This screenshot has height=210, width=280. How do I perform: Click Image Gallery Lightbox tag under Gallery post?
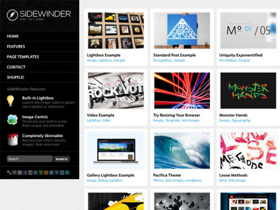click(x=105, y=180)
